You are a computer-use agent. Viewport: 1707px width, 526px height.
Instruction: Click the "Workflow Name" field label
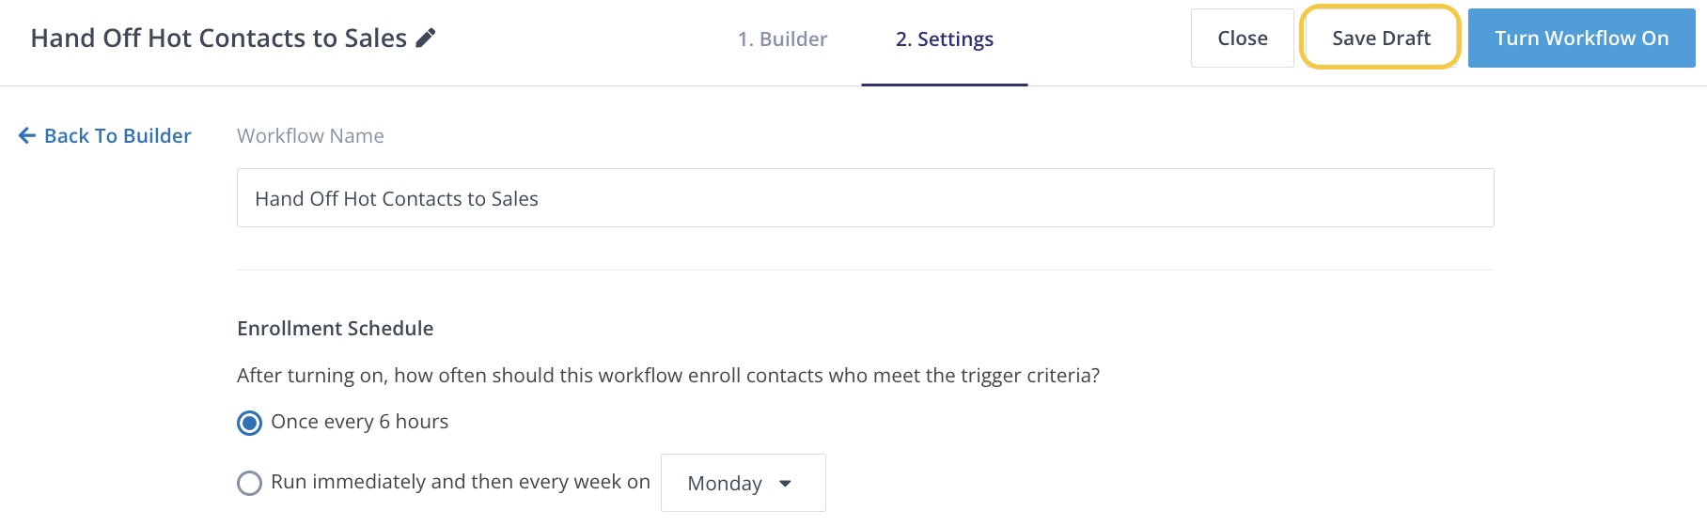tap(310, 136)
